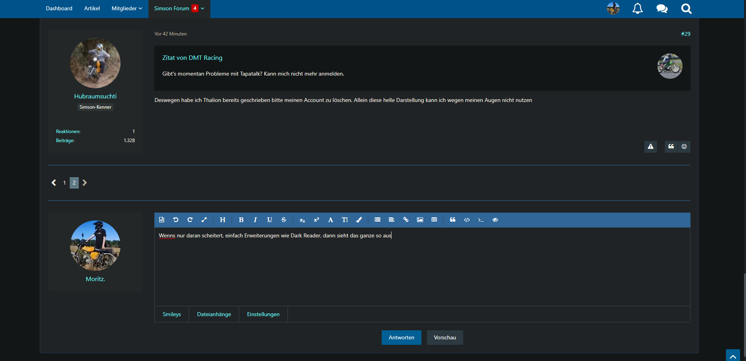
Task: Toggle underline text formatting
Action: pos(269,220)
